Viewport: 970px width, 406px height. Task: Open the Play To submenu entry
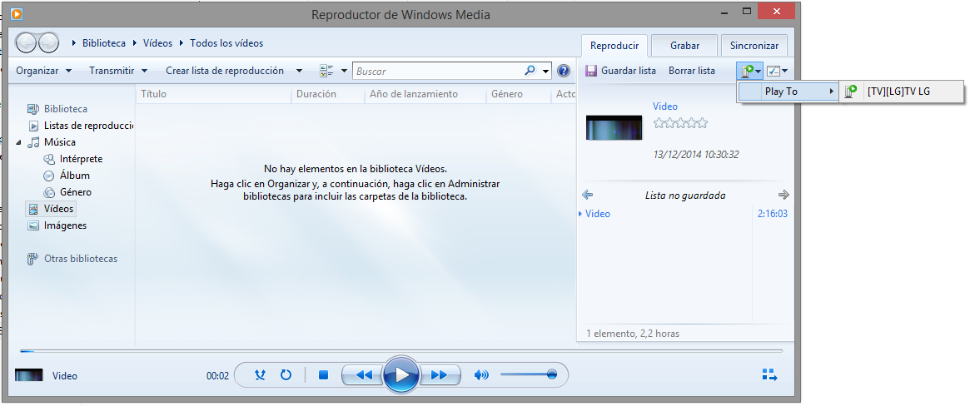788,92
